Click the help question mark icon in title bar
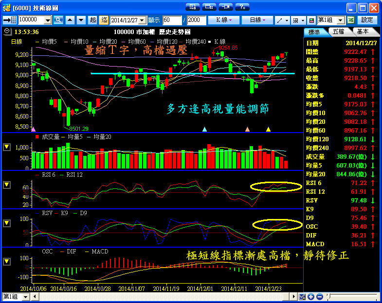The width and height of the screenshot is (382, 303). click(242, 7)
